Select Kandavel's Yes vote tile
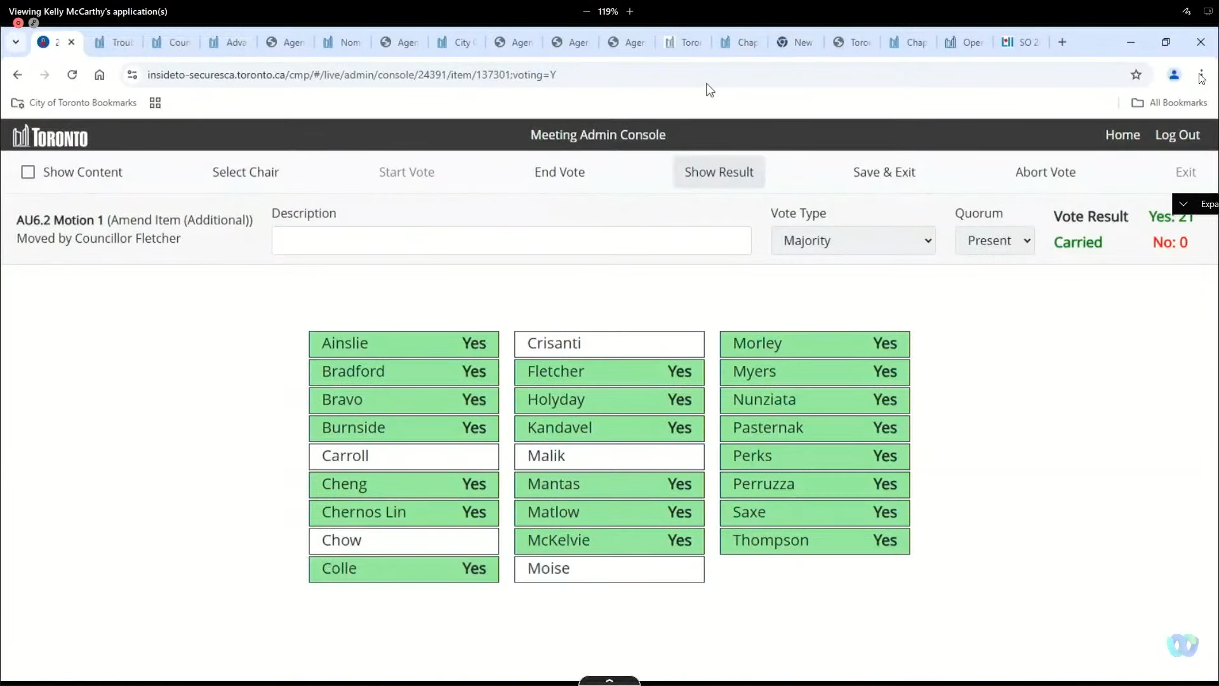The image size is (1219, 686). [x=609, y=428]
